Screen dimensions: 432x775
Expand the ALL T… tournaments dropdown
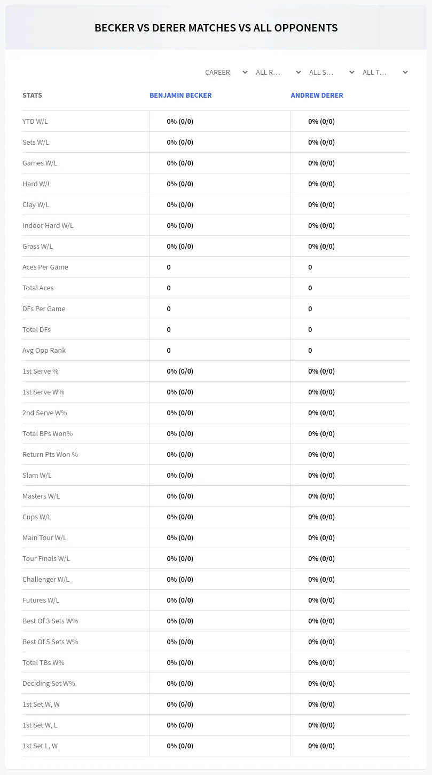[383, 72]
